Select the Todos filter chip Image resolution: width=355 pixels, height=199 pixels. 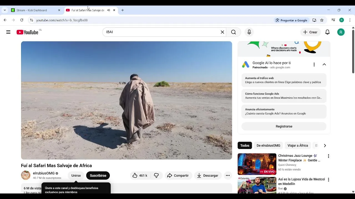click(245, 145)
